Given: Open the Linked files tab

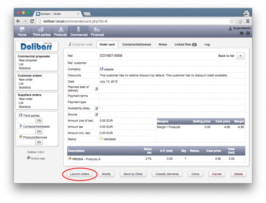Looking at the screenshot, I should coord(186,44).
